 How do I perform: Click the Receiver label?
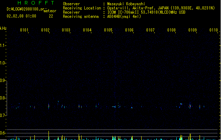(x=71, y=12)
